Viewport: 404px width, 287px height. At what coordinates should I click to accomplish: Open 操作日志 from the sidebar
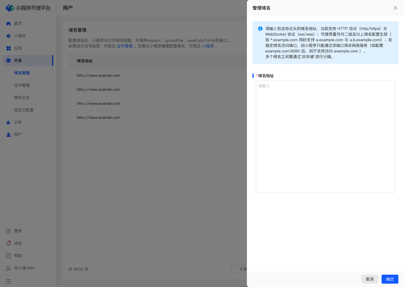(22, 97)
